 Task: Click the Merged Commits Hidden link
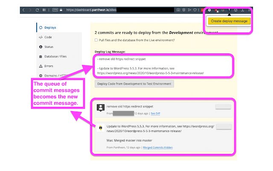pyautogui.click(x=158, y=147)
